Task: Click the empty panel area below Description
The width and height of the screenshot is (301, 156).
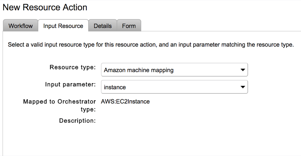Action: 150,140
